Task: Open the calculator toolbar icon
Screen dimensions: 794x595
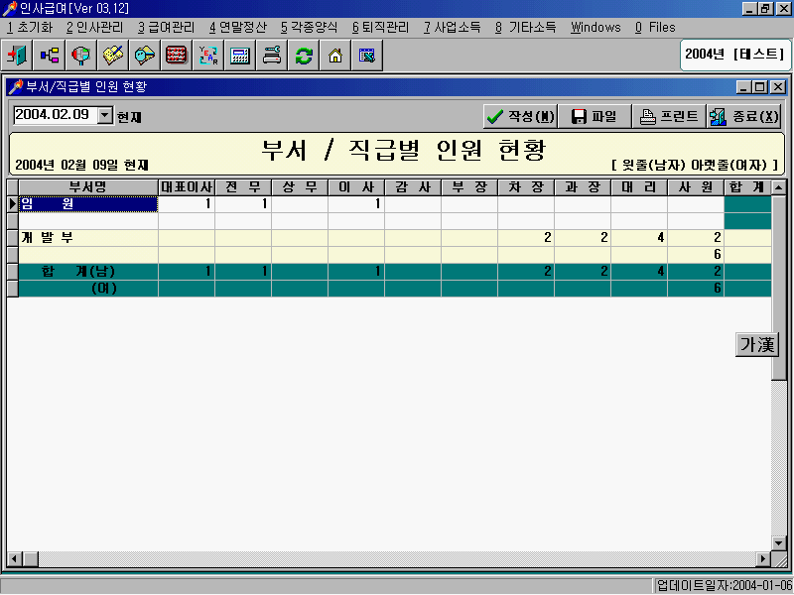Action: pos(240,56)
